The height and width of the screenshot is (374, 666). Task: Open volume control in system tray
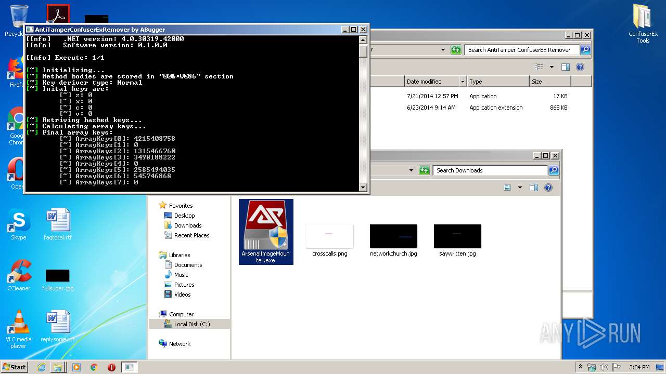click(604, 367)
